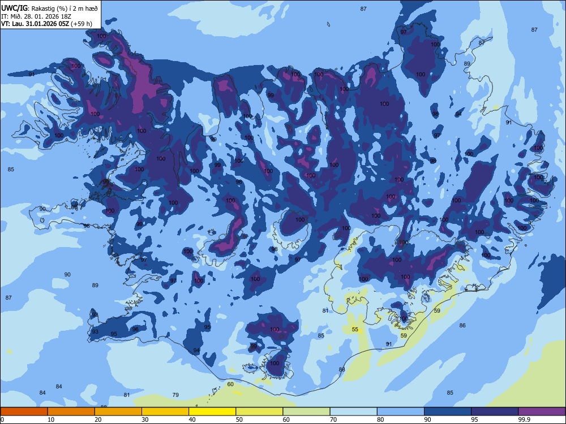This screenshot has width=566, height=424.
Task: Pick the purple 99.9+ legend swatch
Action: pyautogui.click(x=542, y=412)
